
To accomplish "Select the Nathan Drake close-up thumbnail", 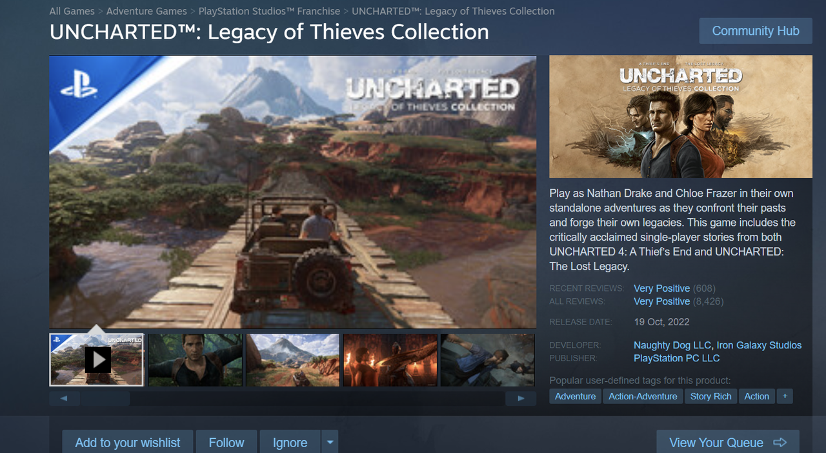I will (196, 359).
